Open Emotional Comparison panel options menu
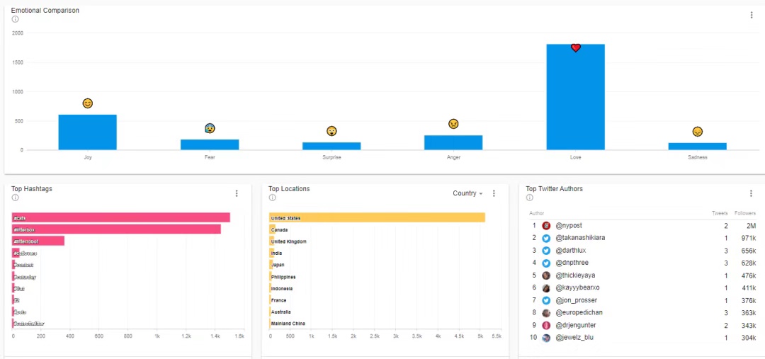The width and height of the screenshot is (765, 359). [752, 15]
